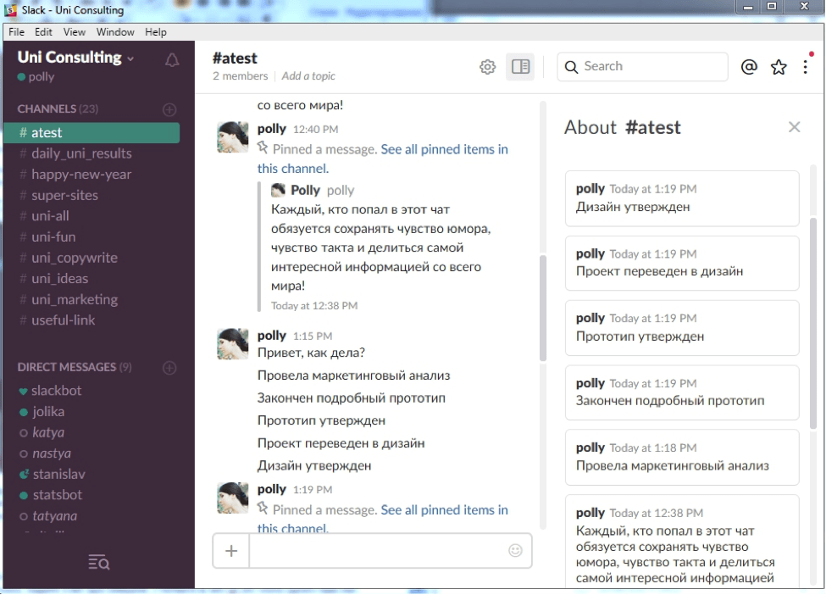
Task: Open the View menu
Action: coord(74,31)
